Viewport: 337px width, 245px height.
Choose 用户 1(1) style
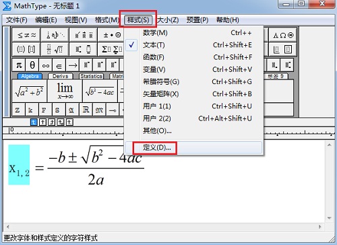tap(193, 106)
